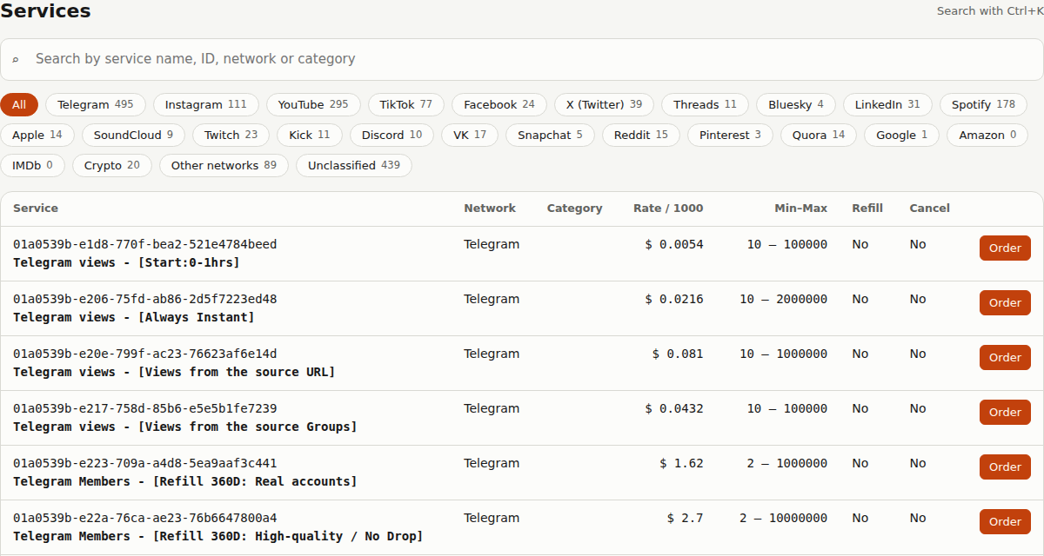Show Bluesky services
This screenshot has height=556, width=1044.
pyautogui.click(x=796, y=105)
